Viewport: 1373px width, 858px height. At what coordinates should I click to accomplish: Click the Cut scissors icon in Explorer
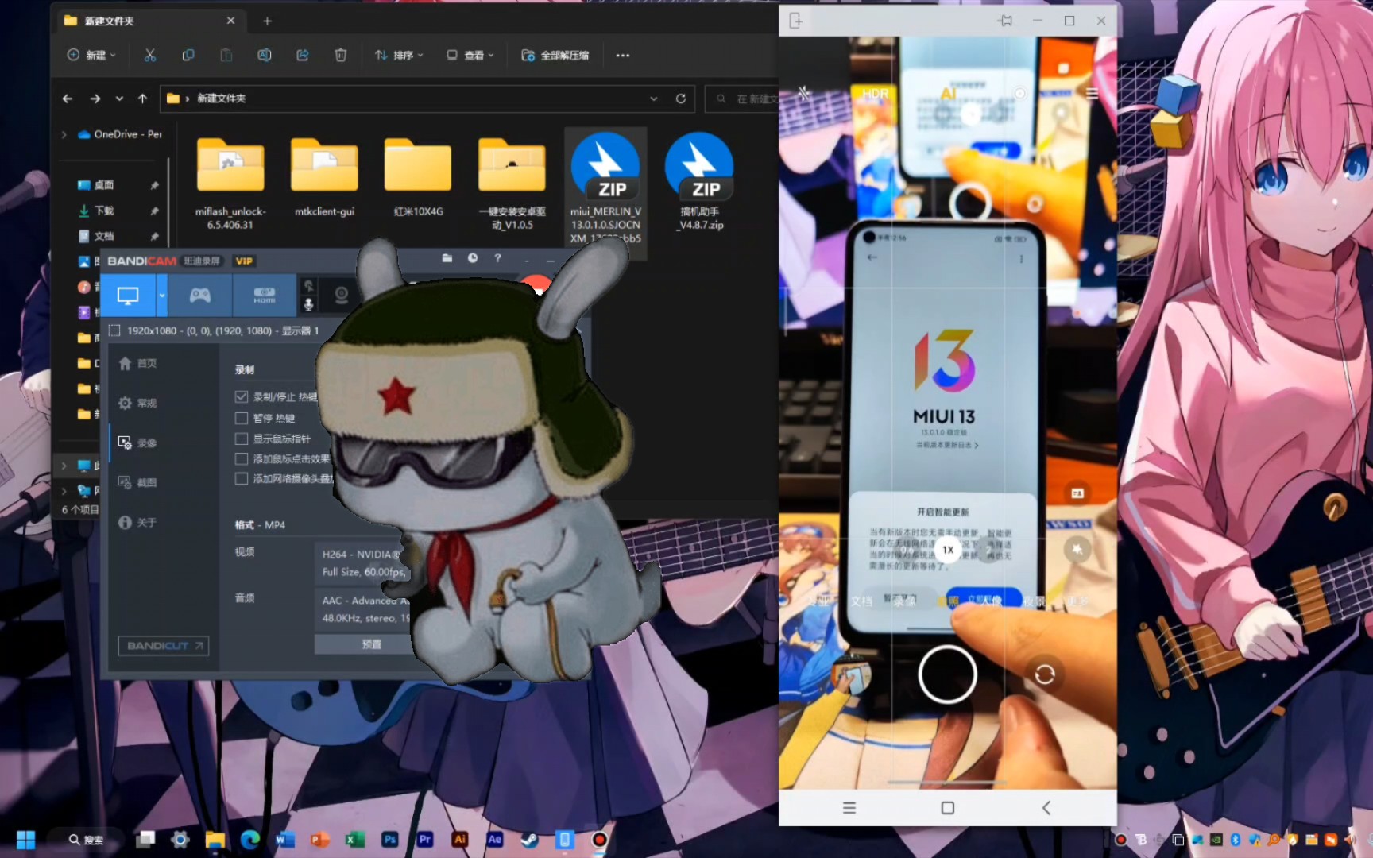coord(149,55)
